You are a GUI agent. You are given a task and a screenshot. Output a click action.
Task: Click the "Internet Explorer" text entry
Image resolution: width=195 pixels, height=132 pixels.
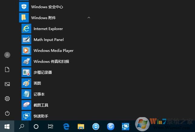coord(48,29)
